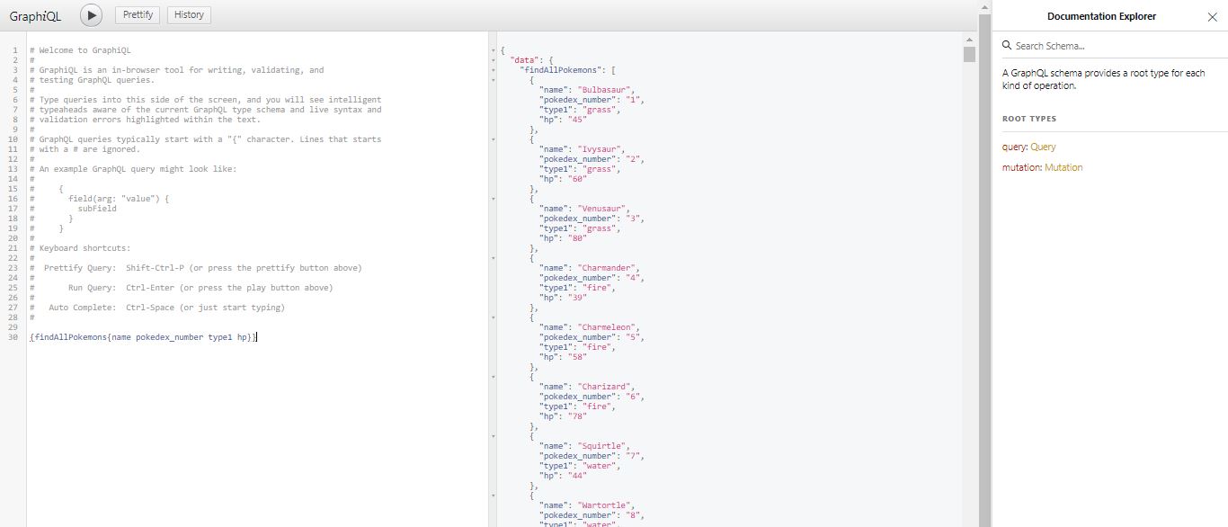Open the History panel
This screenshot has width=1228, height=527.
click(189, 15)
